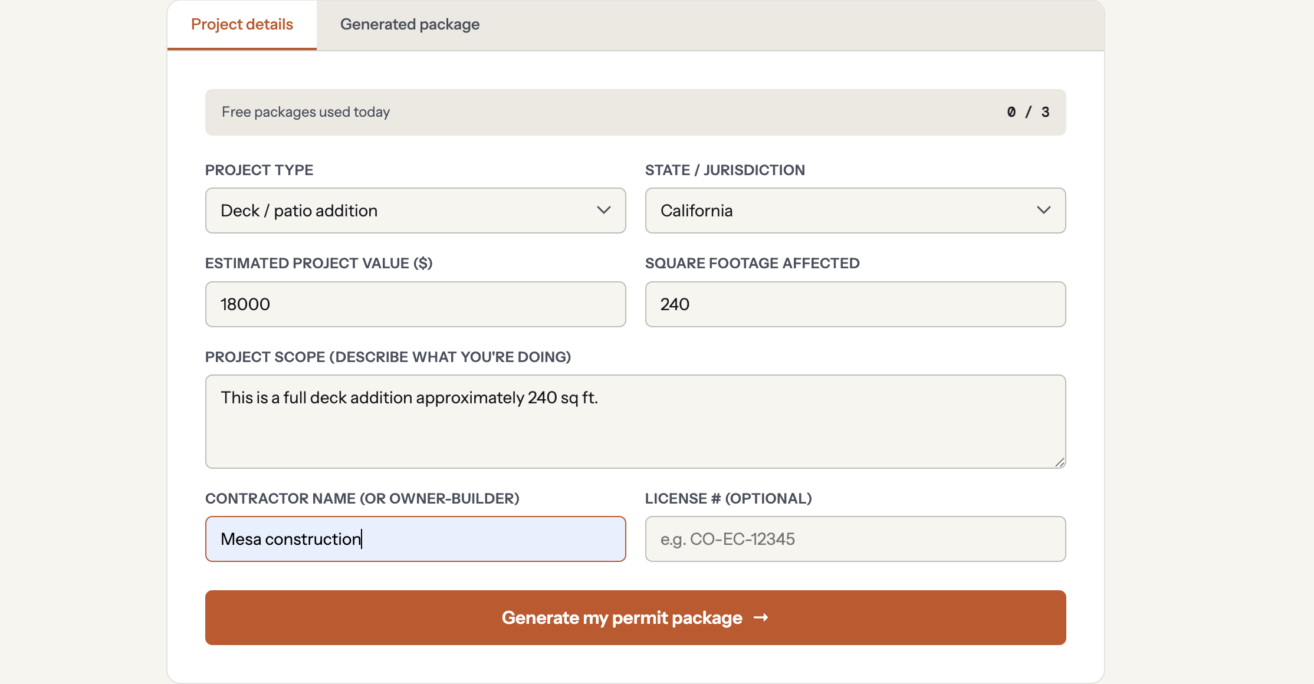Open the Project Type dropdown
Screen dimensions: 1314x684
point(415,211)
